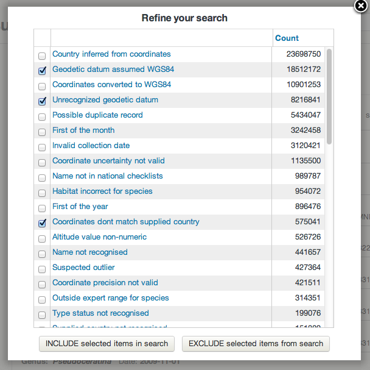Image resolution: width=370 pixels, height=370 pixels.
Task: Uncheck Coordinates dont match supplied country
Action: (x=42, y=223)
